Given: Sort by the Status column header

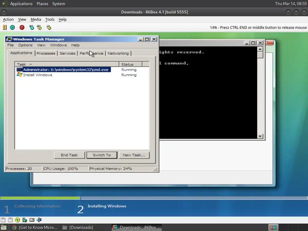Looking at the screenshot, I should click(x=131, y=64).
